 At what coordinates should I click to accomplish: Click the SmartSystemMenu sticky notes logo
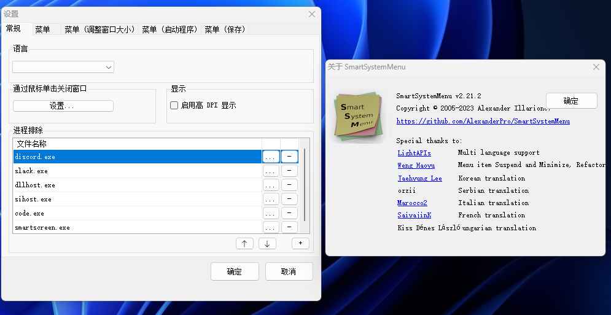[359, 117]
